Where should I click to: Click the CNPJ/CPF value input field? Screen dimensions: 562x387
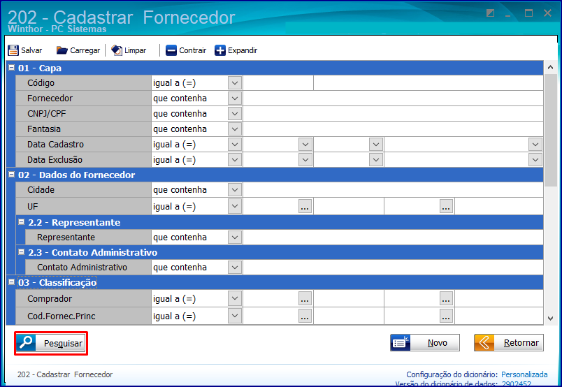(393, 114)
